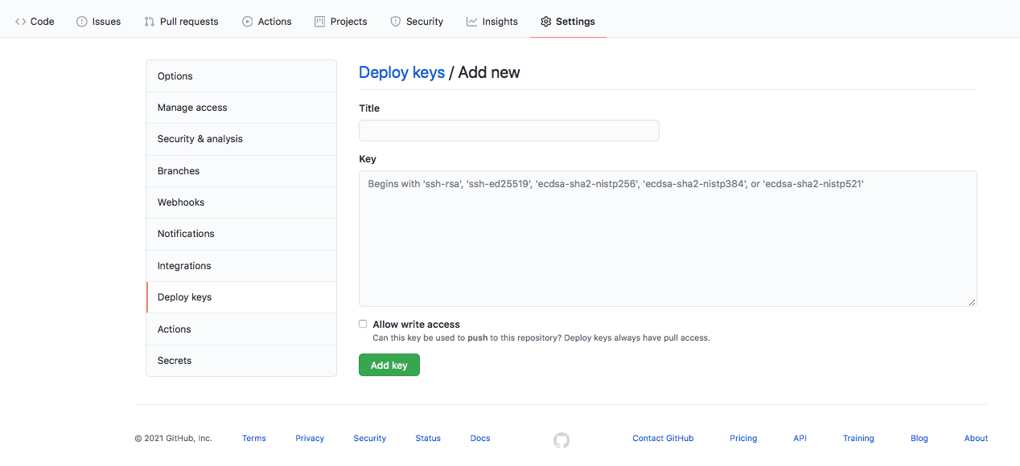Screen dimensions: 1020x466
Task: Open Actions using the play icon
Action: click(246, 21)
